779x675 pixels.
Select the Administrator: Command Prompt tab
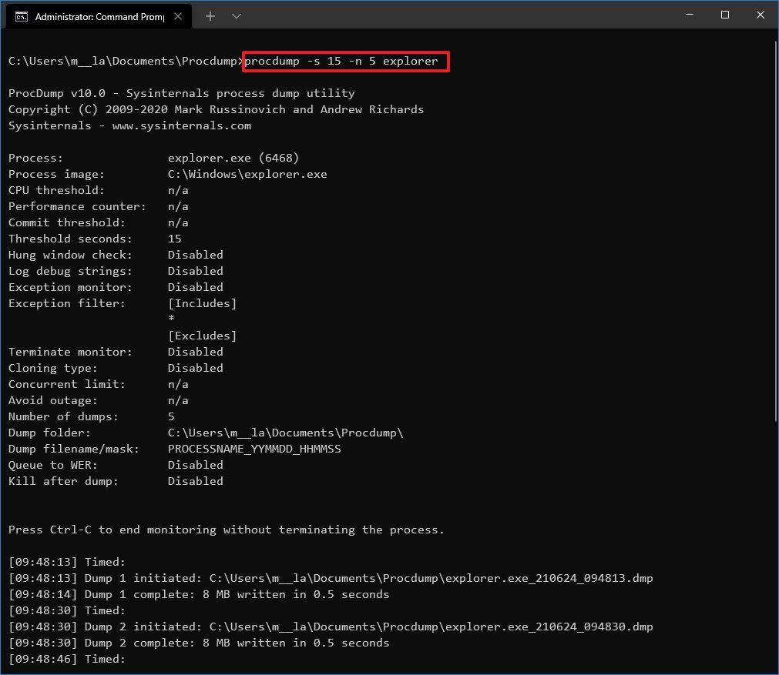100,15
